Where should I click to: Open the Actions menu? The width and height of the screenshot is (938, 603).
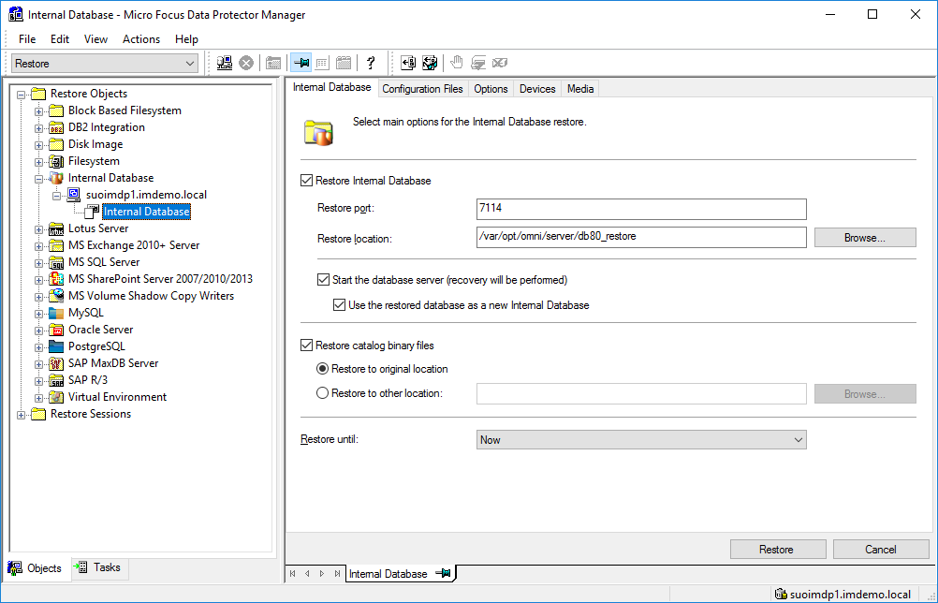pos(141,39)
